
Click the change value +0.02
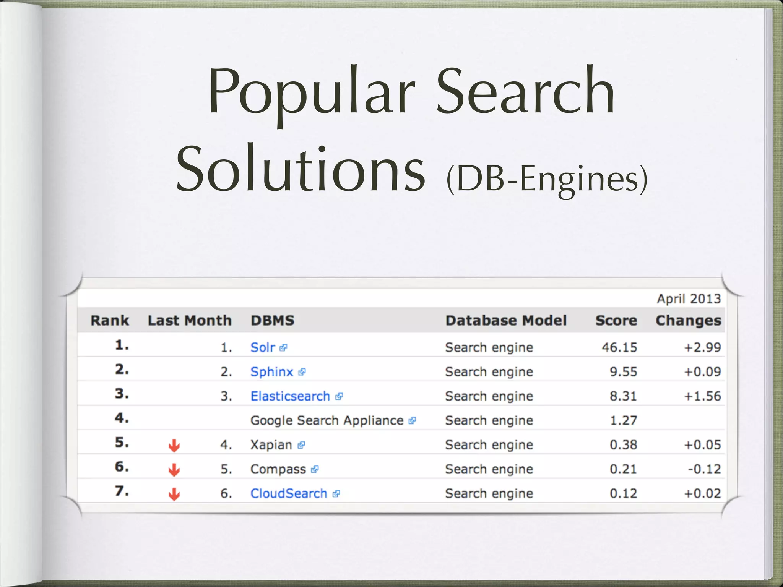(703, 493)
